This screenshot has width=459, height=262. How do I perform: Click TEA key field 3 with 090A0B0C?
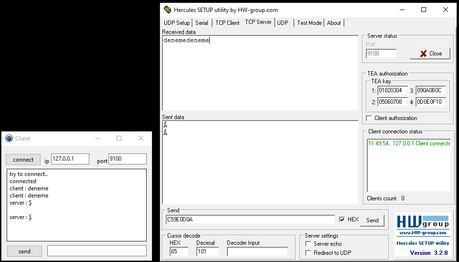431,90
